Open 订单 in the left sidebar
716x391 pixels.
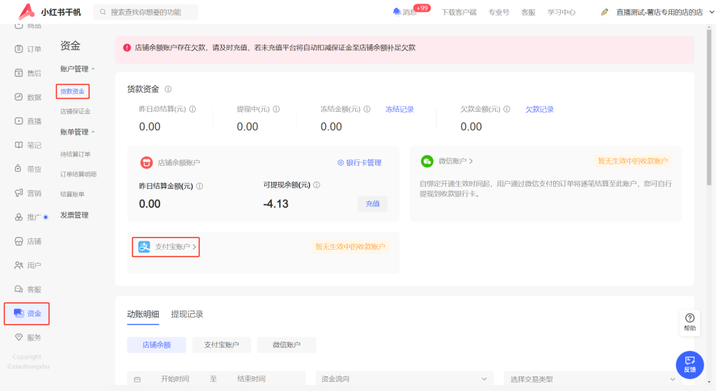(28, 49)
